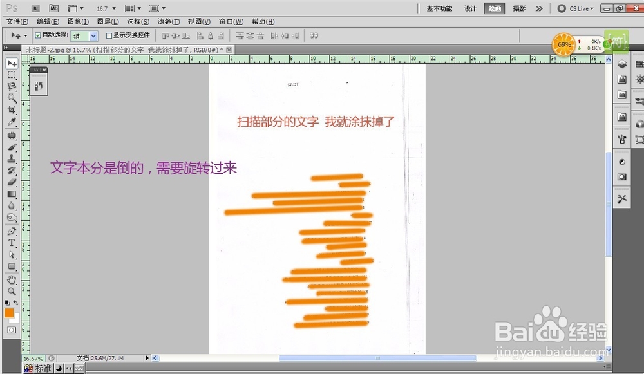Swap foreground and background colors
Image resolution: width=644 pixels, height=374 pixels.
(x=15, y=303)
